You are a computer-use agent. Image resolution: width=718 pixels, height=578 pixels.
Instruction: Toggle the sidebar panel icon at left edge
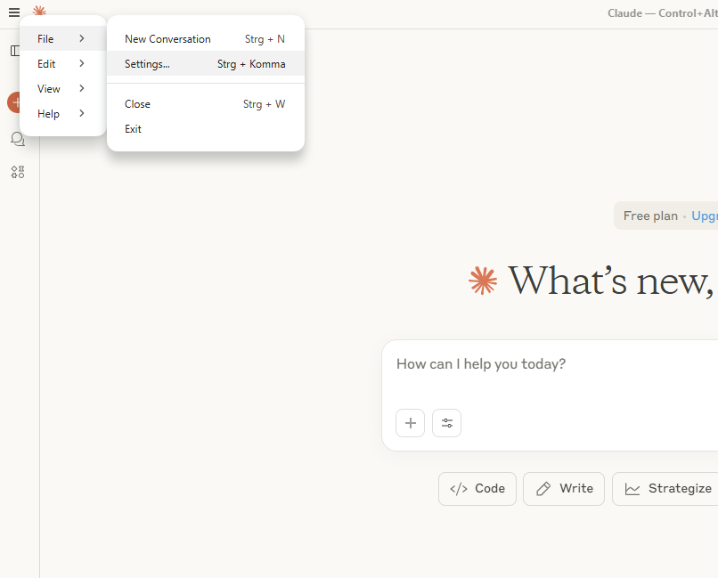pos(15,51)
